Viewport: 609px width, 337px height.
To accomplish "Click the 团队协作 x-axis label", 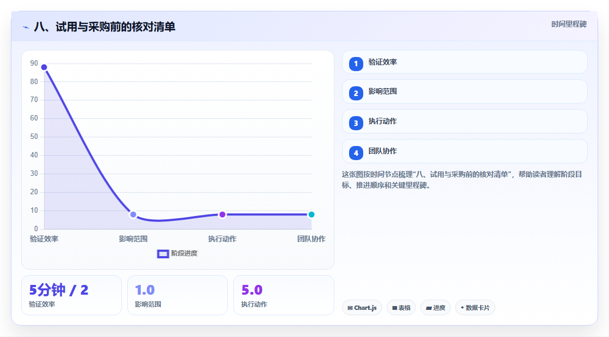I will point(311,239).
